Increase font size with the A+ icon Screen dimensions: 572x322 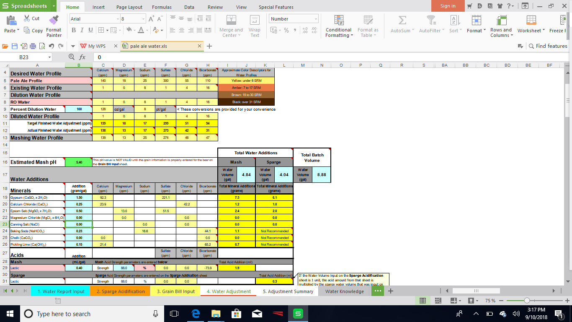[x=151, y=19]
